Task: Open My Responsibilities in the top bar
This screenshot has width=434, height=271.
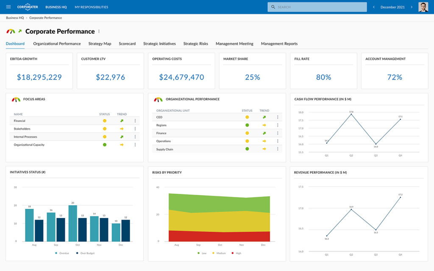Action: coord(91,7)
